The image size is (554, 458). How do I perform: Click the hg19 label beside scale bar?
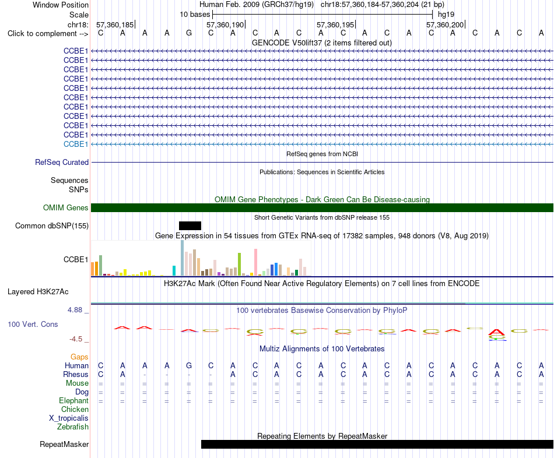446,15
